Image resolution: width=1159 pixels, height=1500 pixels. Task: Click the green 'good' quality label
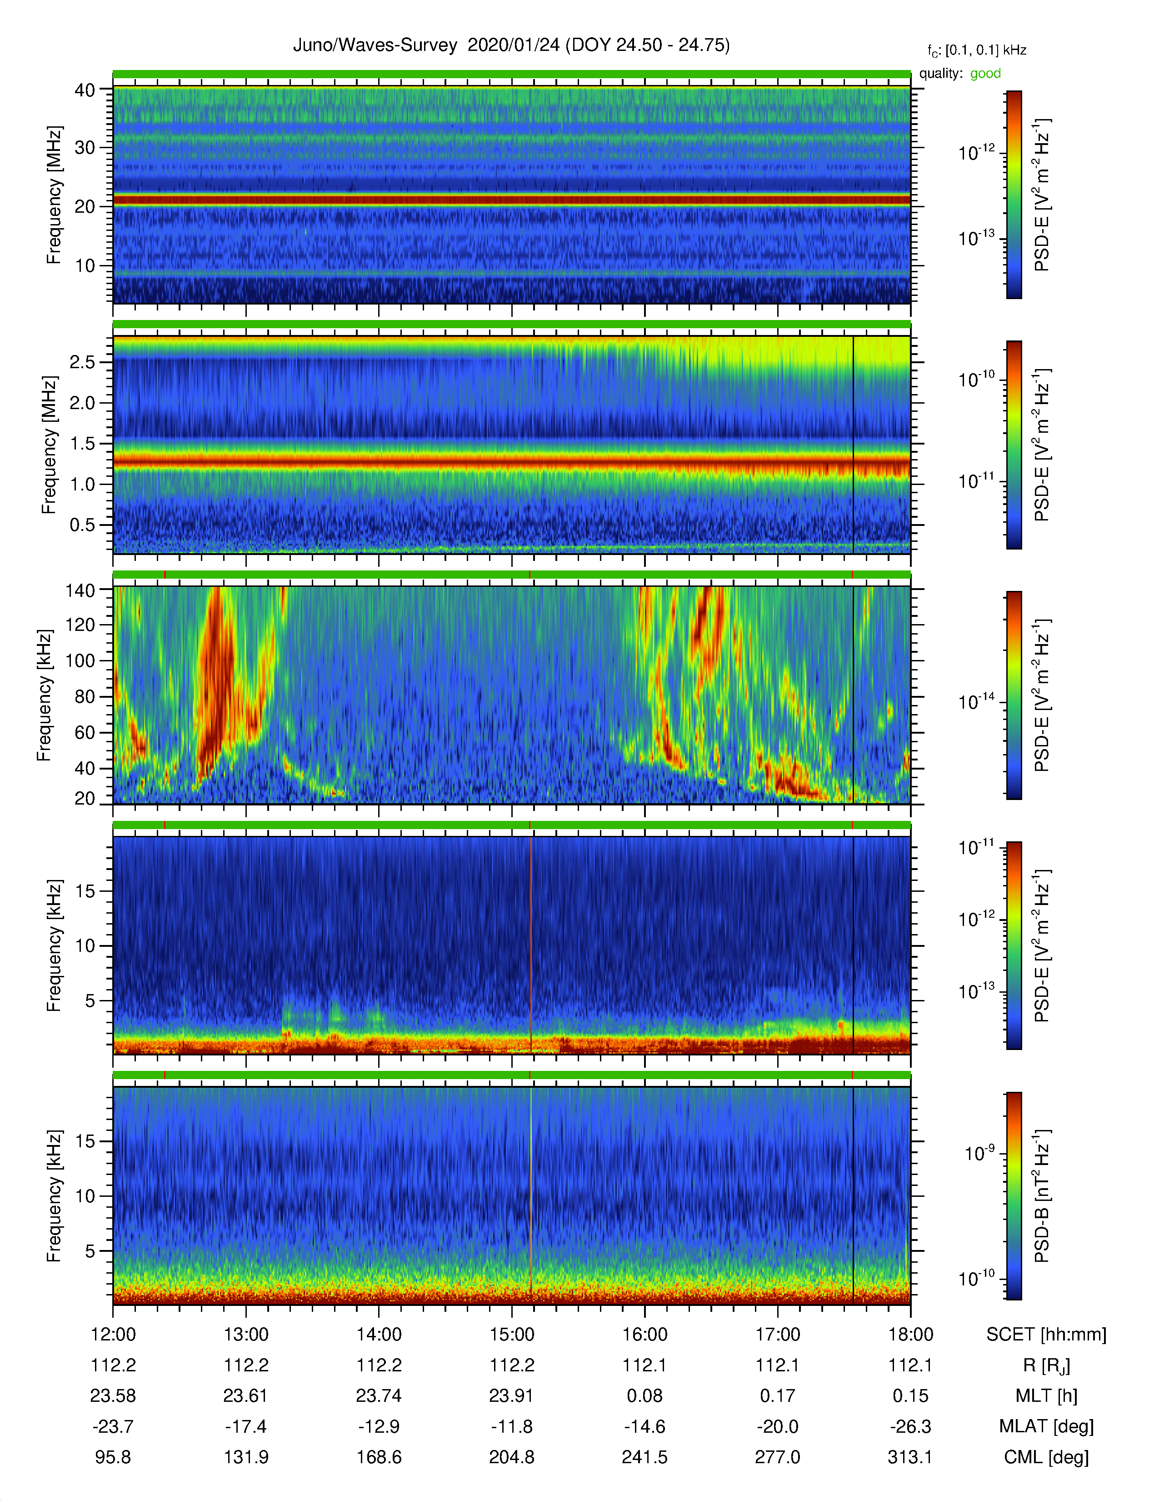985,74
